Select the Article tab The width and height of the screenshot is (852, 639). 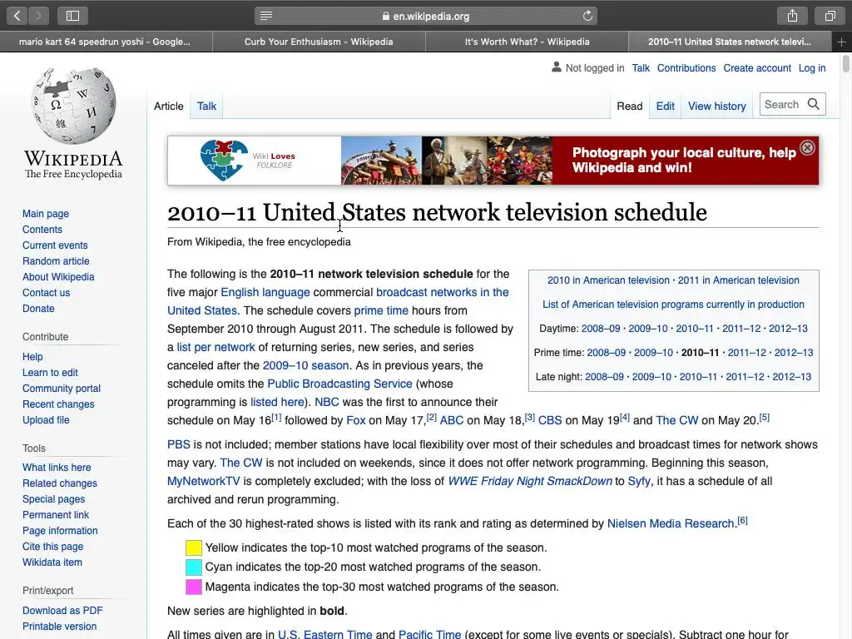point(168,106)
